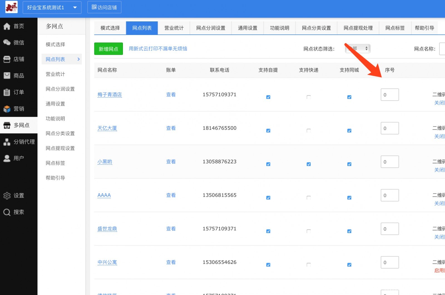Click the 序号 field for AAAA
This screenshot has height=295, width=445.
coord(390,195)
